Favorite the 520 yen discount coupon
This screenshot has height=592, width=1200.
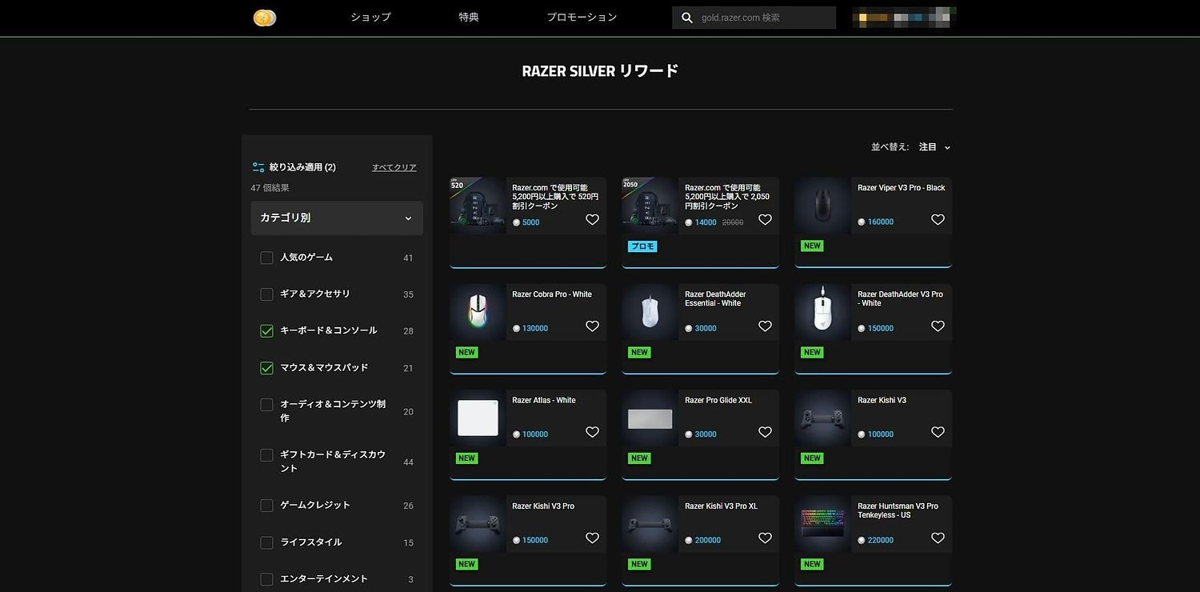tap(592, 220)
